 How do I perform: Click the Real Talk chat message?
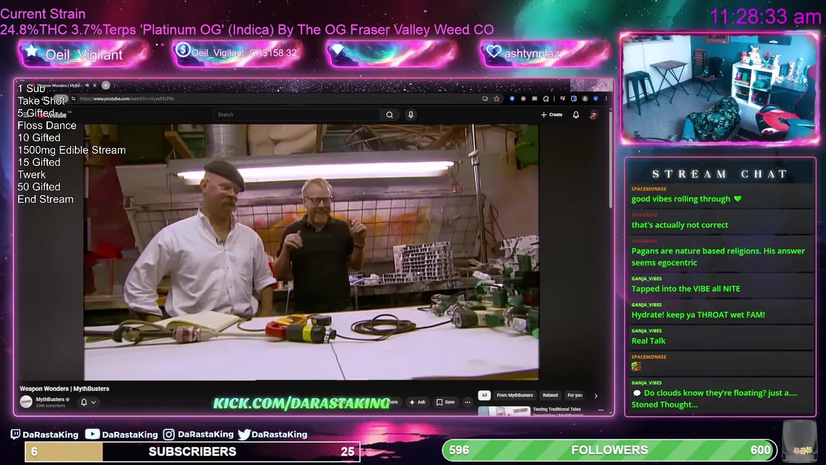coord(648,340)
